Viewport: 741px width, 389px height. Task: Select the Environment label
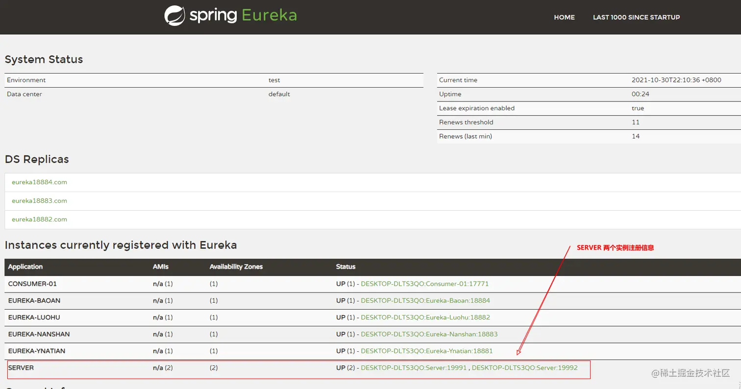coord(26,80)
